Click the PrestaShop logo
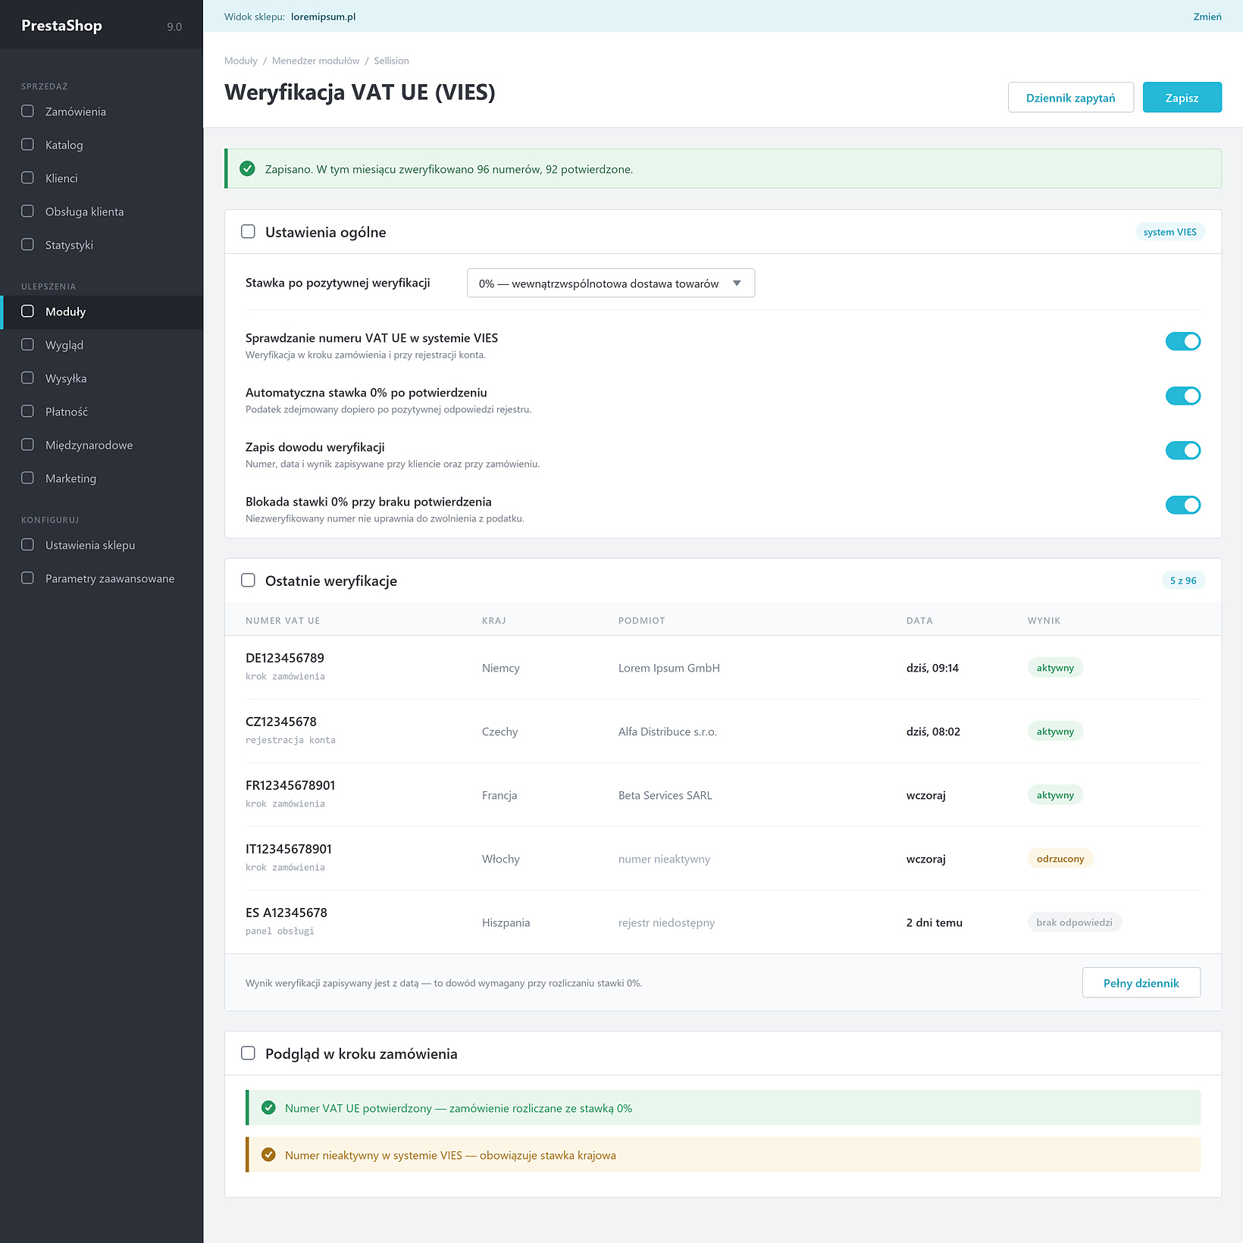Screen dimensions: 1243x1243 coord(61,26)
